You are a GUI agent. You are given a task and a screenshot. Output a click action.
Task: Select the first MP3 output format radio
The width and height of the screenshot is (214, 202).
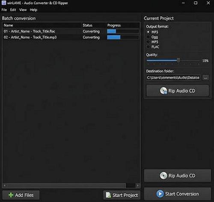[x=148, y=32]
